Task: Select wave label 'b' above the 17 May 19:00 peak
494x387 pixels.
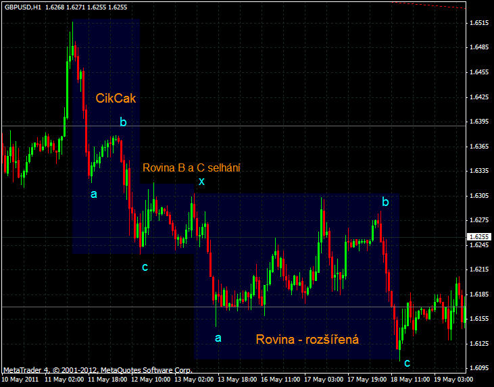Action: point(385,202)
